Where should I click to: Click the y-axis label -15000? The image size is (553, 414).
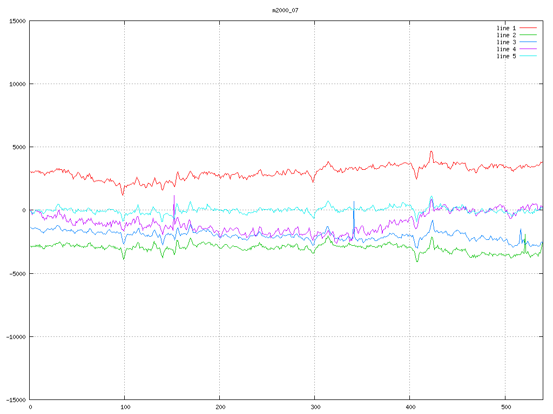(16, 400)
